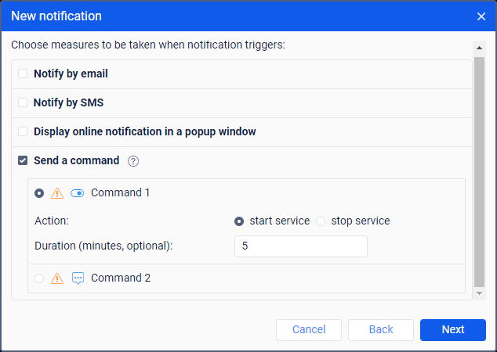
Task: Click the Duration minutes input field
Action: coord(300,246)
